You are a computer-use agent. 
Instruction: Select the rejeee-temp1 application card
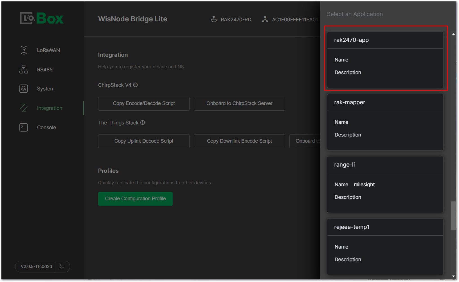coord(385,247)
